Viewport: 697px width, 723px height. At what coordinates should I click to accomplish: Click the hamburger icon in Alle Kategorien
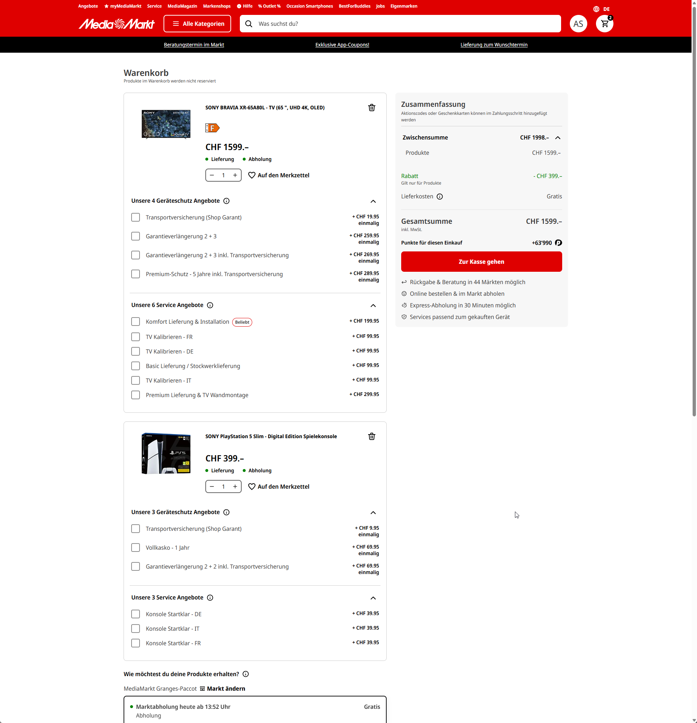(176, 24)
